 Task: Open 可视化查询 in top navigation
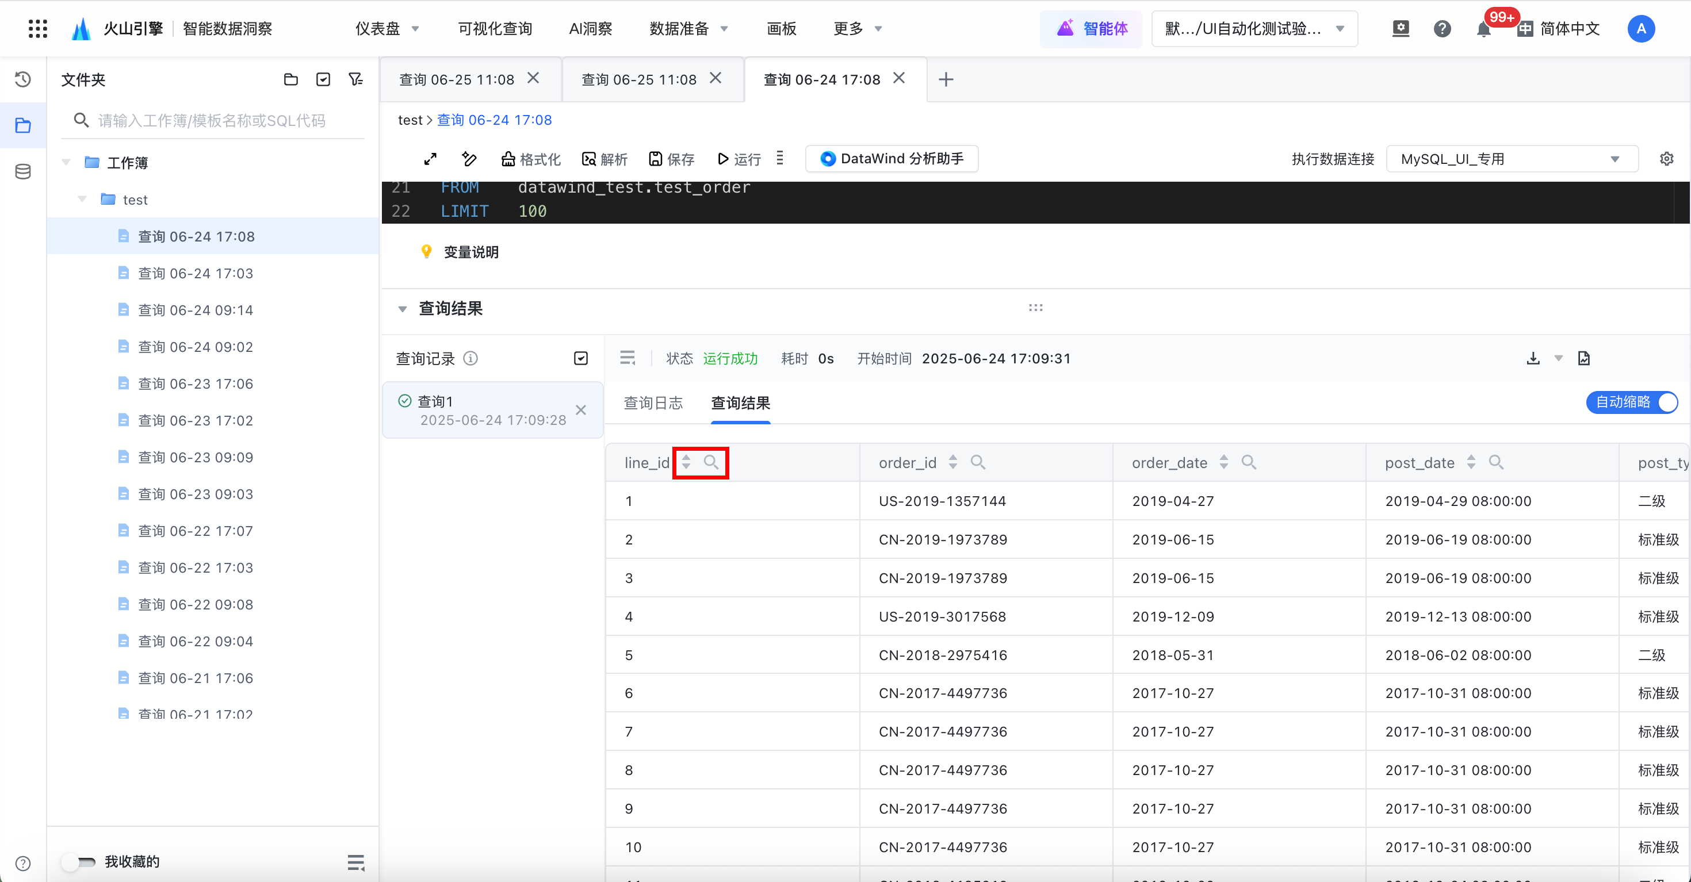pyautogui.click(x=495, y=28)
